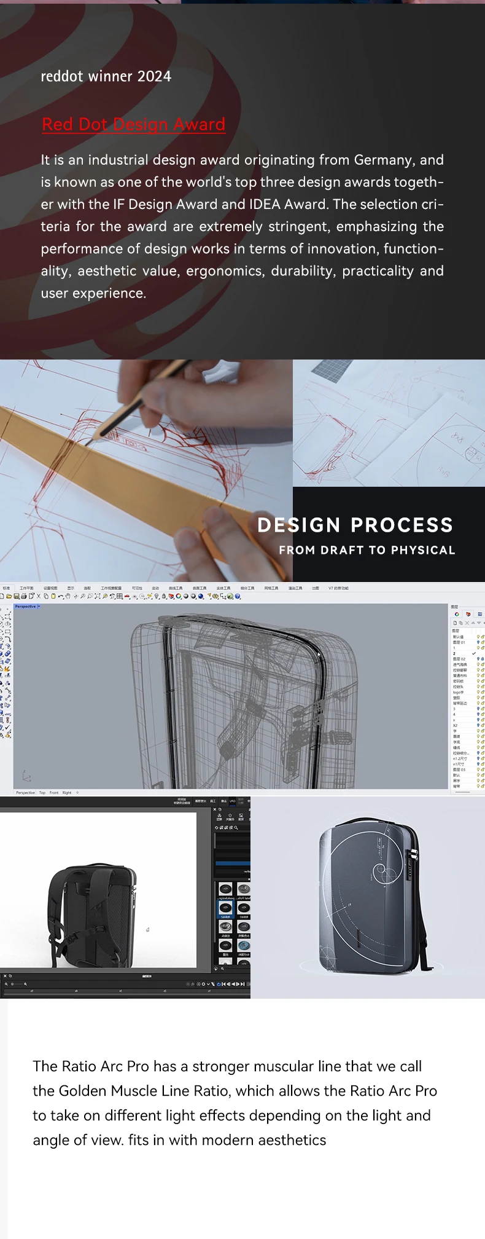Switch to the Right viewport tab
Image resolution: width=485 pixels, height=1239 pixels.
tap(67, 793)
